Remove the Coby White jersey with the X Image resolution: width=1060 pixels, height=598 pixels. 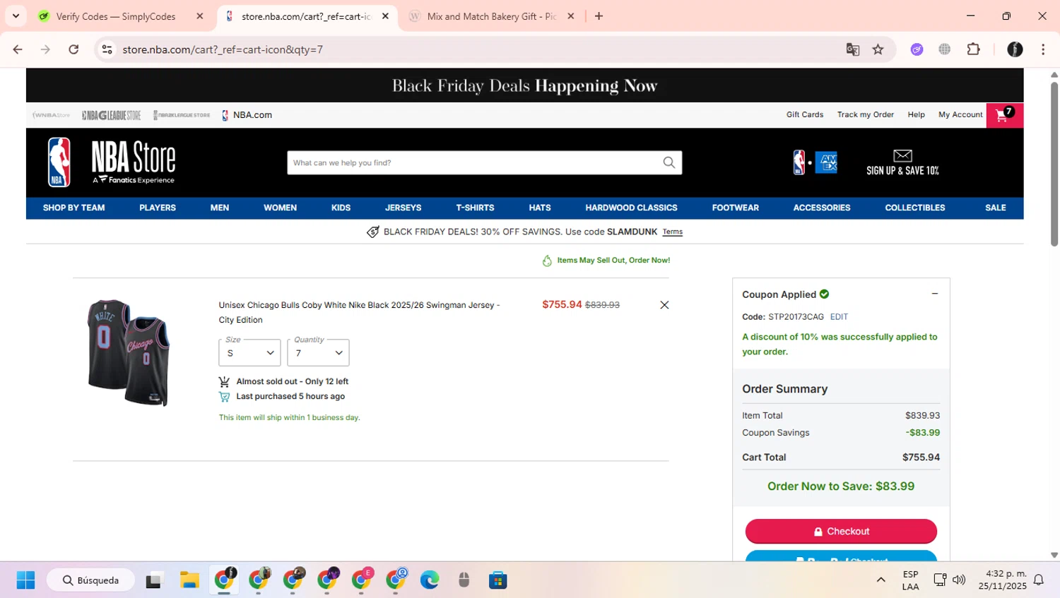[664, 305]
